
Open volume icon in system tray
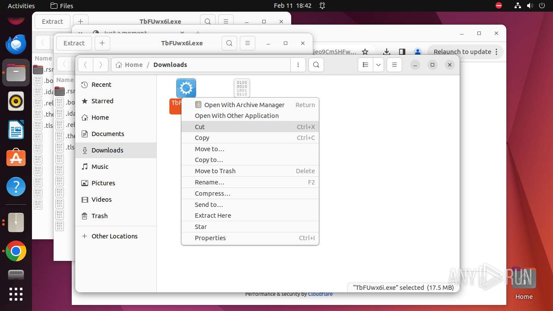[x=530, y=6]
